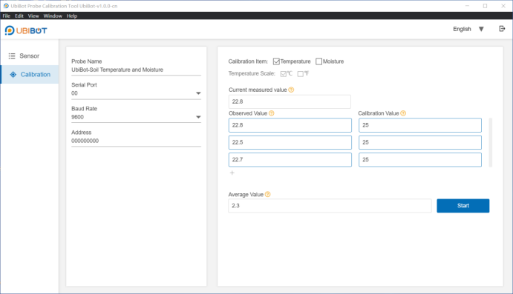Click help icon next to Calibration Value
Screen dimensions: 513x294
coord(403,113)
